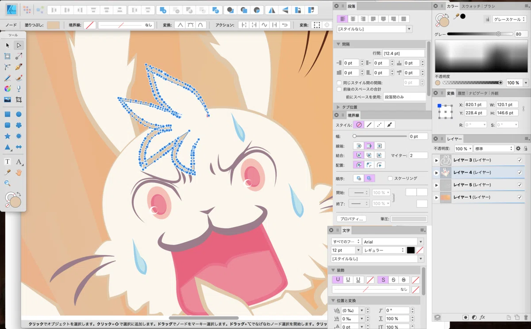Click the fill color swatch in toolbar

54,25
